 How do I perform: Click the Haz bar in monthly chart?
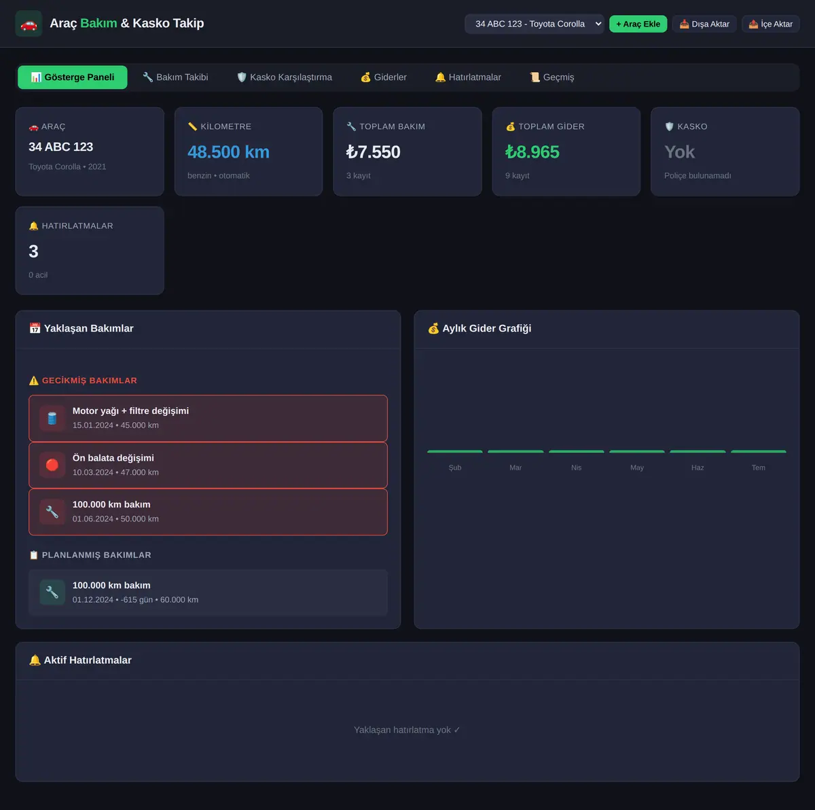[x=698, y=451]
